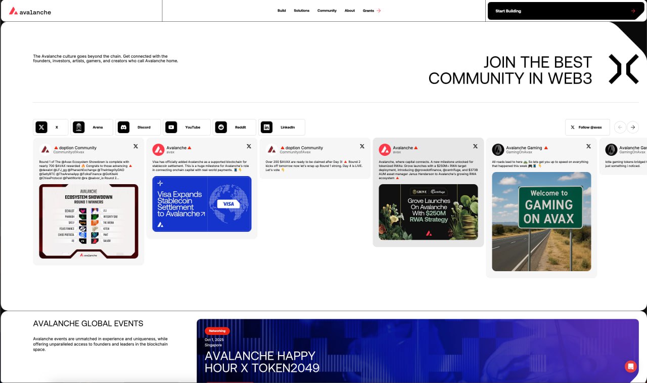Switch to the Discord tab
The height and width of the screenshot is (383, 647).
138,127
